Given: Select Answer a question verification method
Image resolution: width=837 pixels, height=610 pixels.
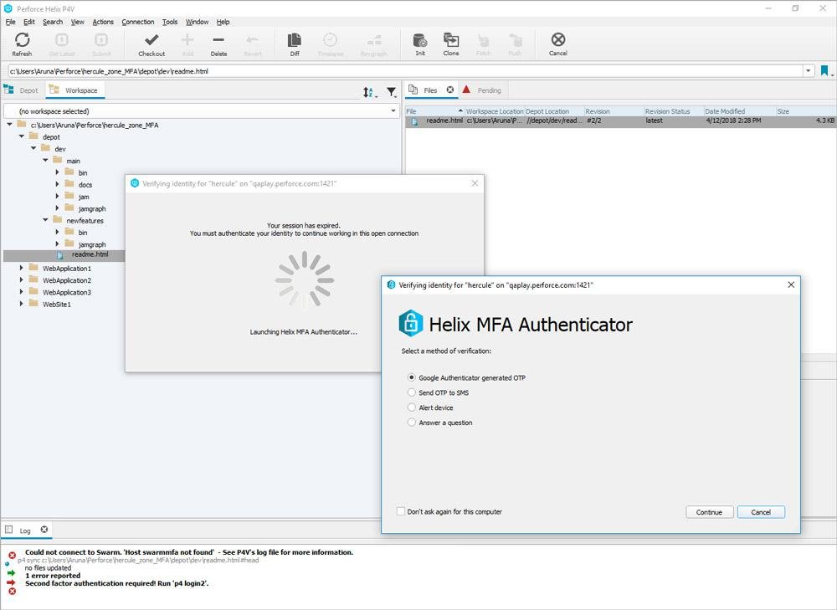Looking at the screenshot, I should (411, 422).
